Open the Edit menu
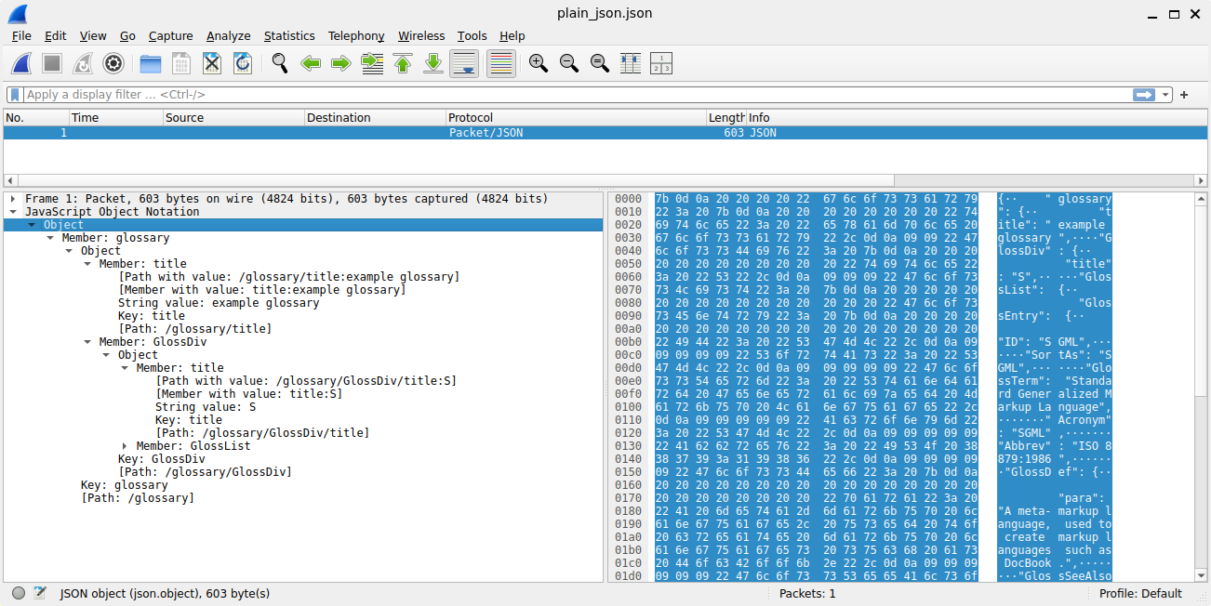 point(56,35)
